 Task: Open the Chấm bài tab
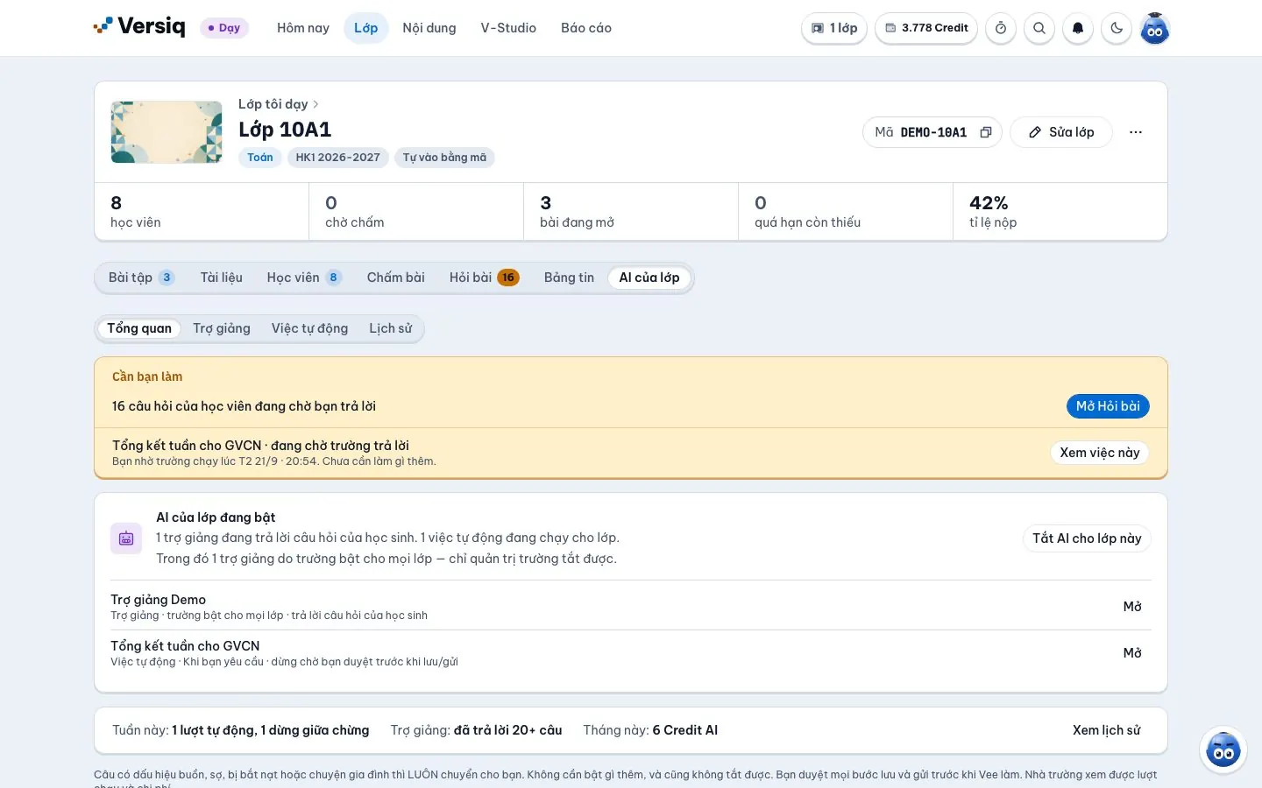click(x=396, y=278)
